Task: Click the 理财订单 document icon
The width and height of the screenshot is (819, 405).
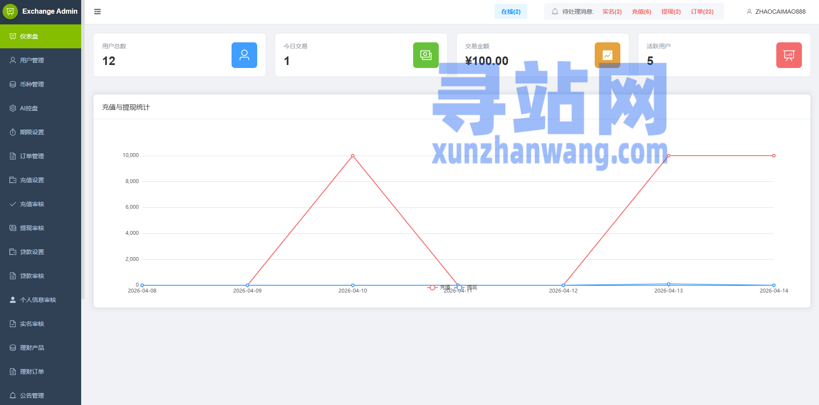Action: (13, 372)
